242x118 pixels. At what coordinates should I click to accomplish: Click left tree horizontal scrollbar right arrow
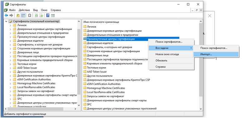(75, 109)
